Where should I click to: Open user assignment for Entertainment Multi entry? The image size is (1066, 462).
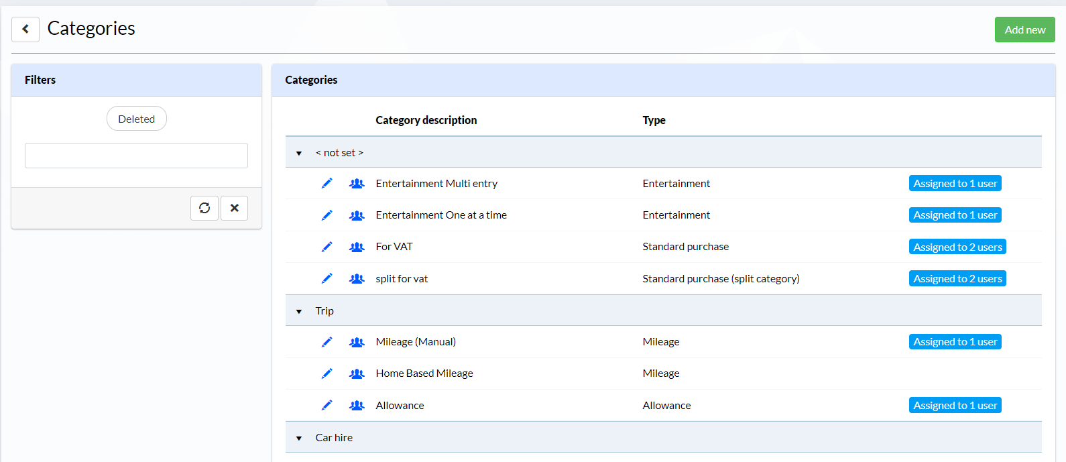(x=357, y=183)
